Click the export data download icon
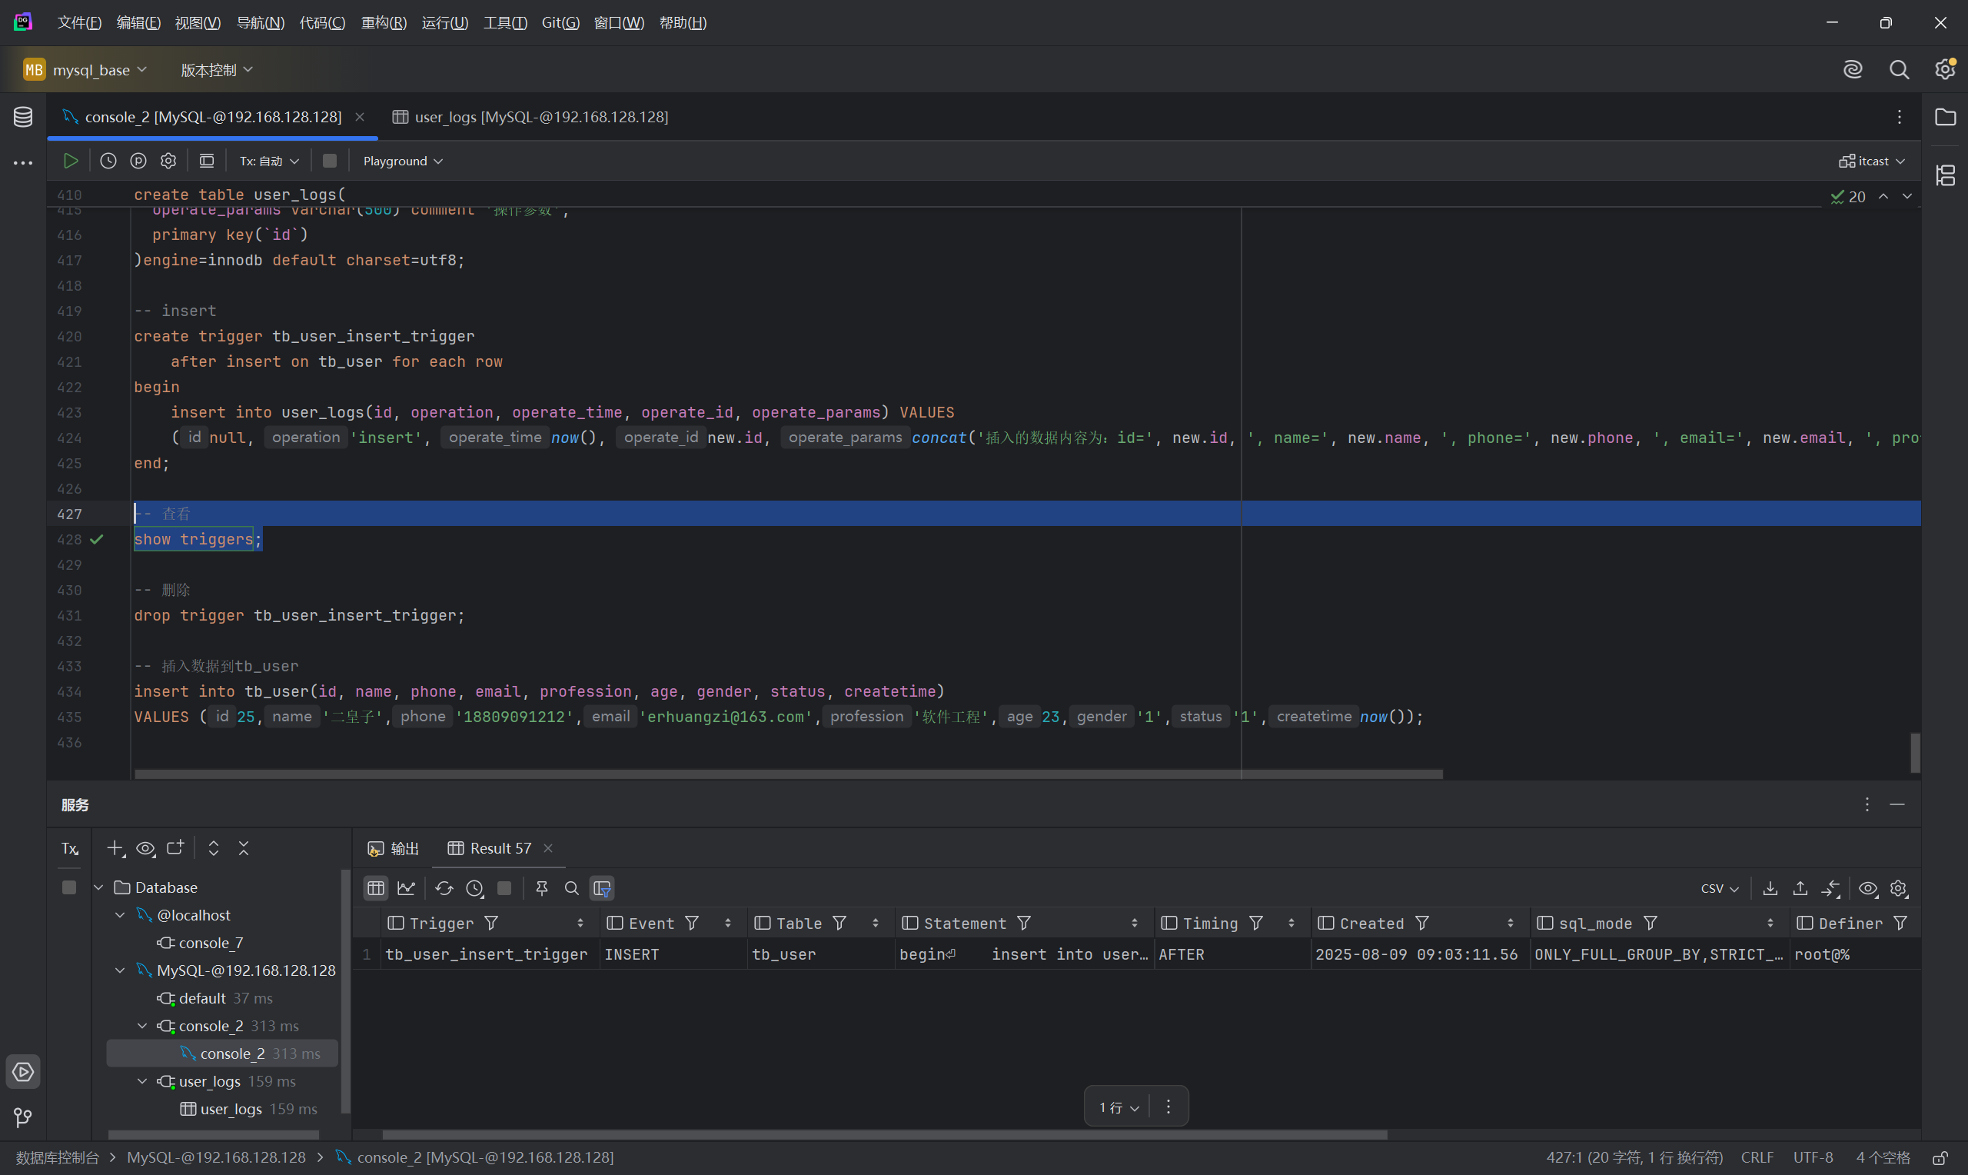1968x1175 pixels. click(x=1770, y=888)
